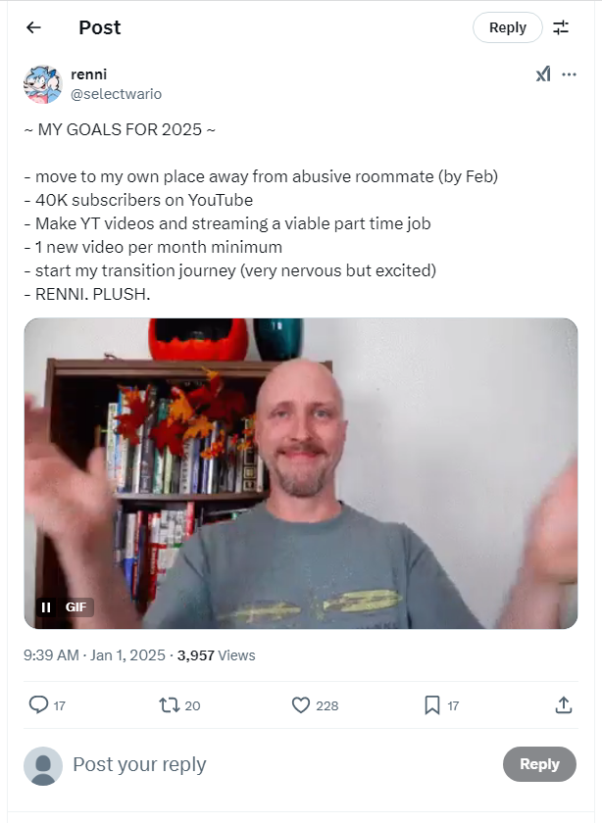Pause the GIF playback

coord(46,607)
